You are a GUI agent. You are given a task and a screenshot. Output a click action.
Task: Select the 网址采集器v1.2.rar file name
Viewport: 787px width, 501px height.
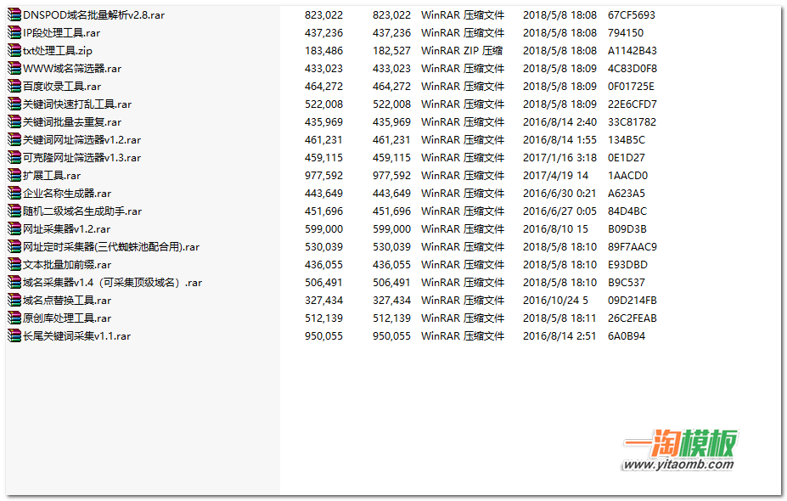coord(67,229)
